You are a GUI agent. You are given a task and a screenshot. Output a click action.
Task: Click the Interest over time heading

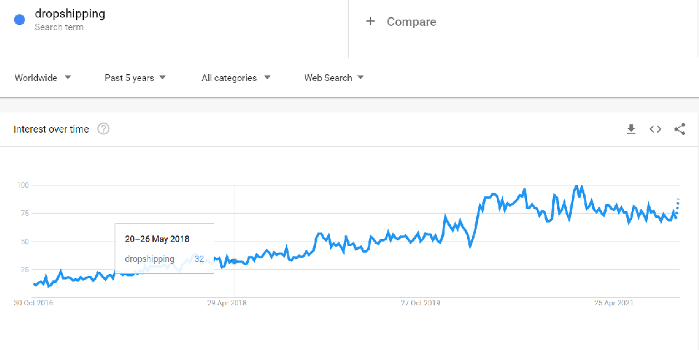(51, 129)
